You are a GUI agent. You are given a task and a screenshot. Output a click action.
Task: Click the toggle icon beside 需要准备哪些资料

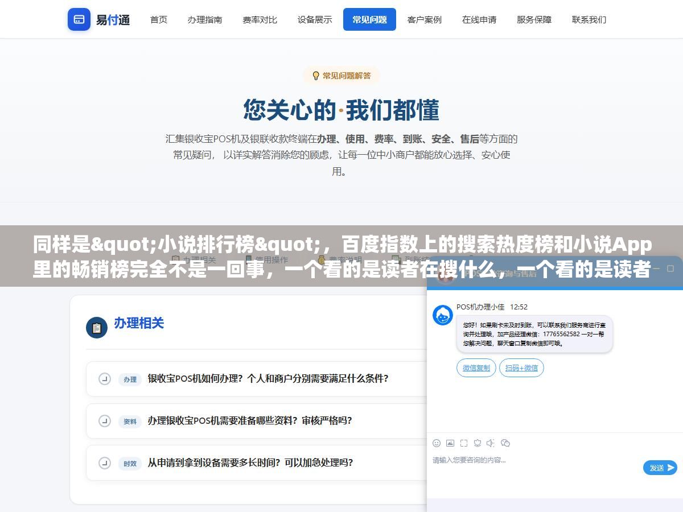tap(105, 421)
